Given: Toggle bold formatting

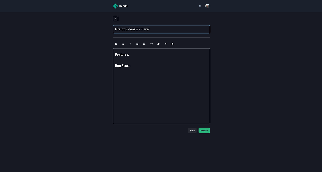Looking at the screenshot, I should coord(123,44).
